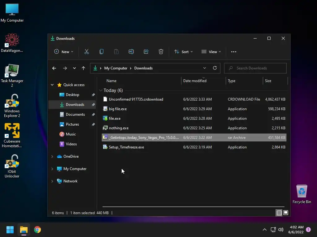The width and height of the screenshot is (317, 237).
Task: Go forward with the right arrow
Action: (x=65, y=68)
